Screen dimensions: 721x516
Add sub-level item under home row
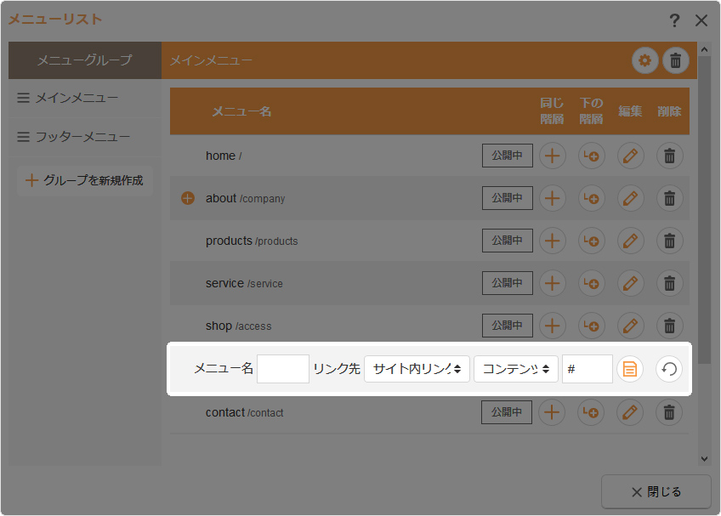pyautogui.click(x=591, y=156)
